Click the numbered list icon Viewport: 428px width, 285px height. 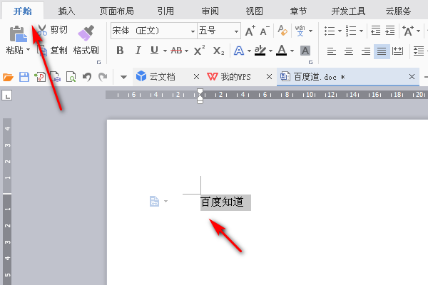pyautogui.click(x=351, y=31)
